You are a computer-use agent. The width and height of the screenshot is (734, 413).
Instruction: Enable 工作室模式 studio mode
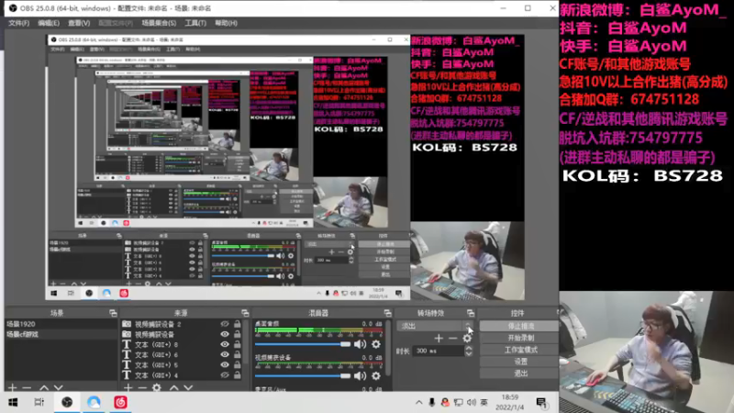520,350
